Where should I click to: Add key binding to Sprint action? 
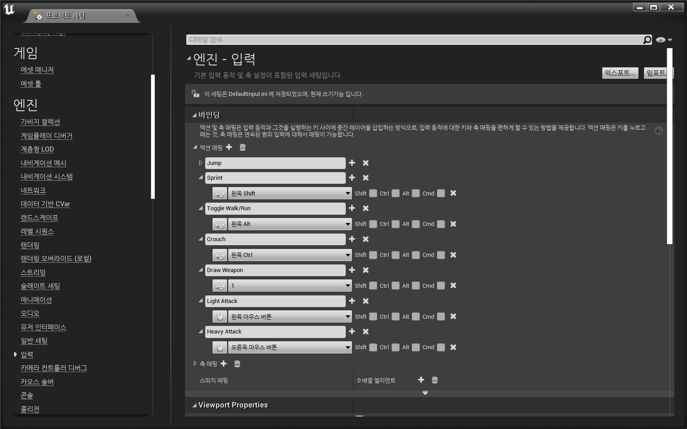click(352, 178)
